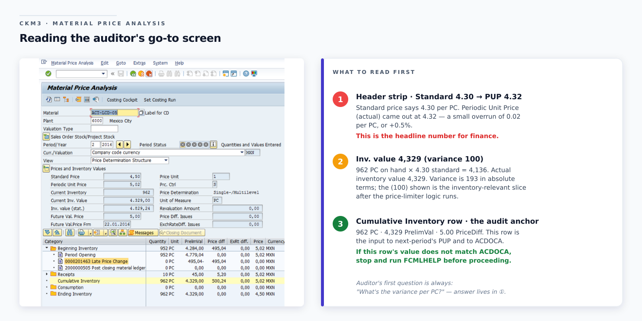Click the green Enter checkmark icon
This screenshot has height=321, width=642.
click(48, 73)
